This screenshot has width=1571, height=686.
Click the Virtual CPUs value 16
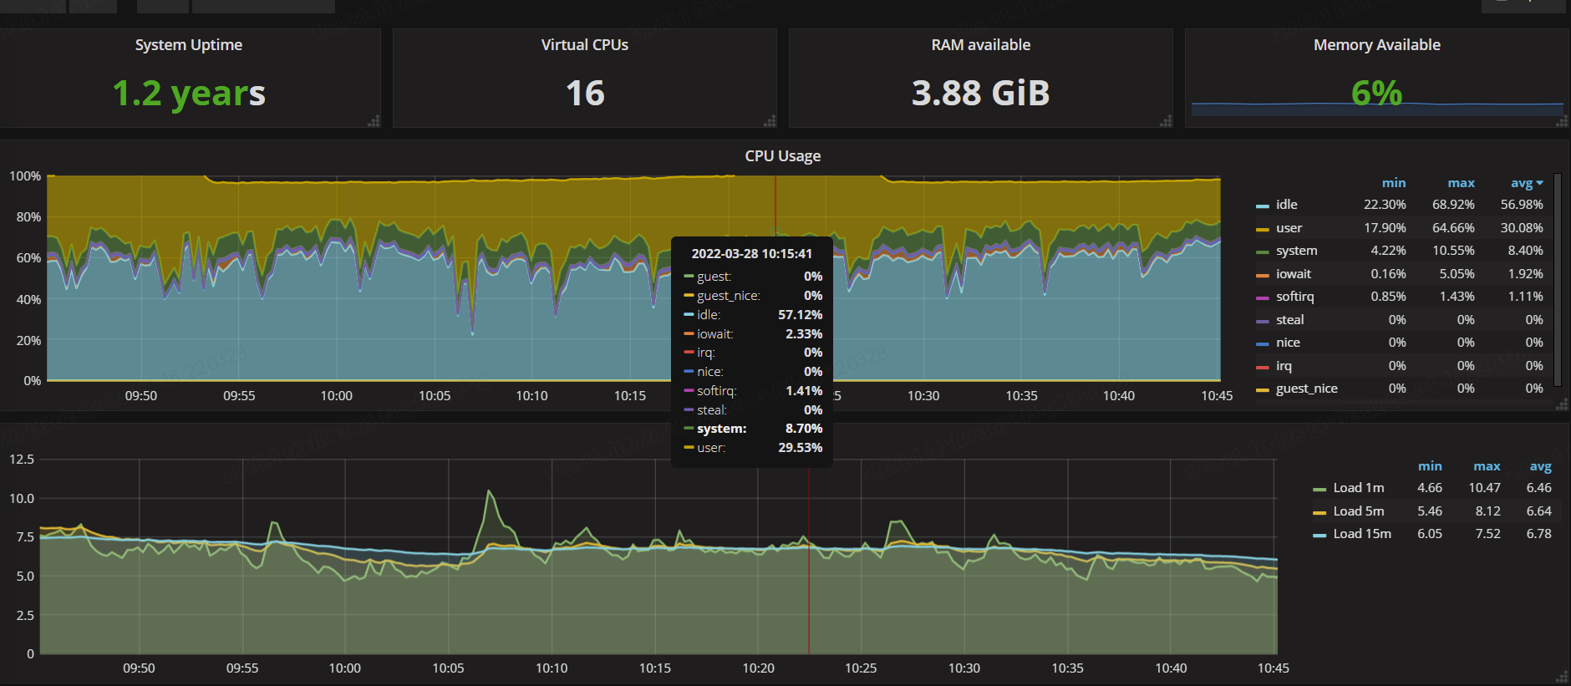585,93
